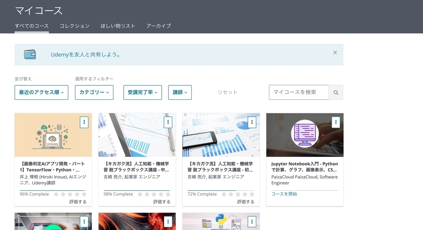The width and height of the screenshot is (423, 230).
Task: Click the wallet icon in the share banner
Action: [30, 54]
